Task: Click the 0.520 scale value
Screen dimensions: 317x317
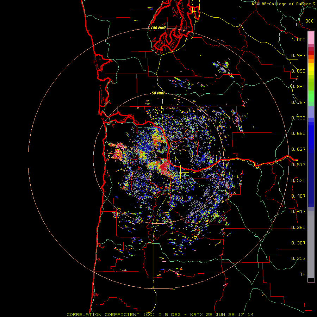Action: (298, 181)
